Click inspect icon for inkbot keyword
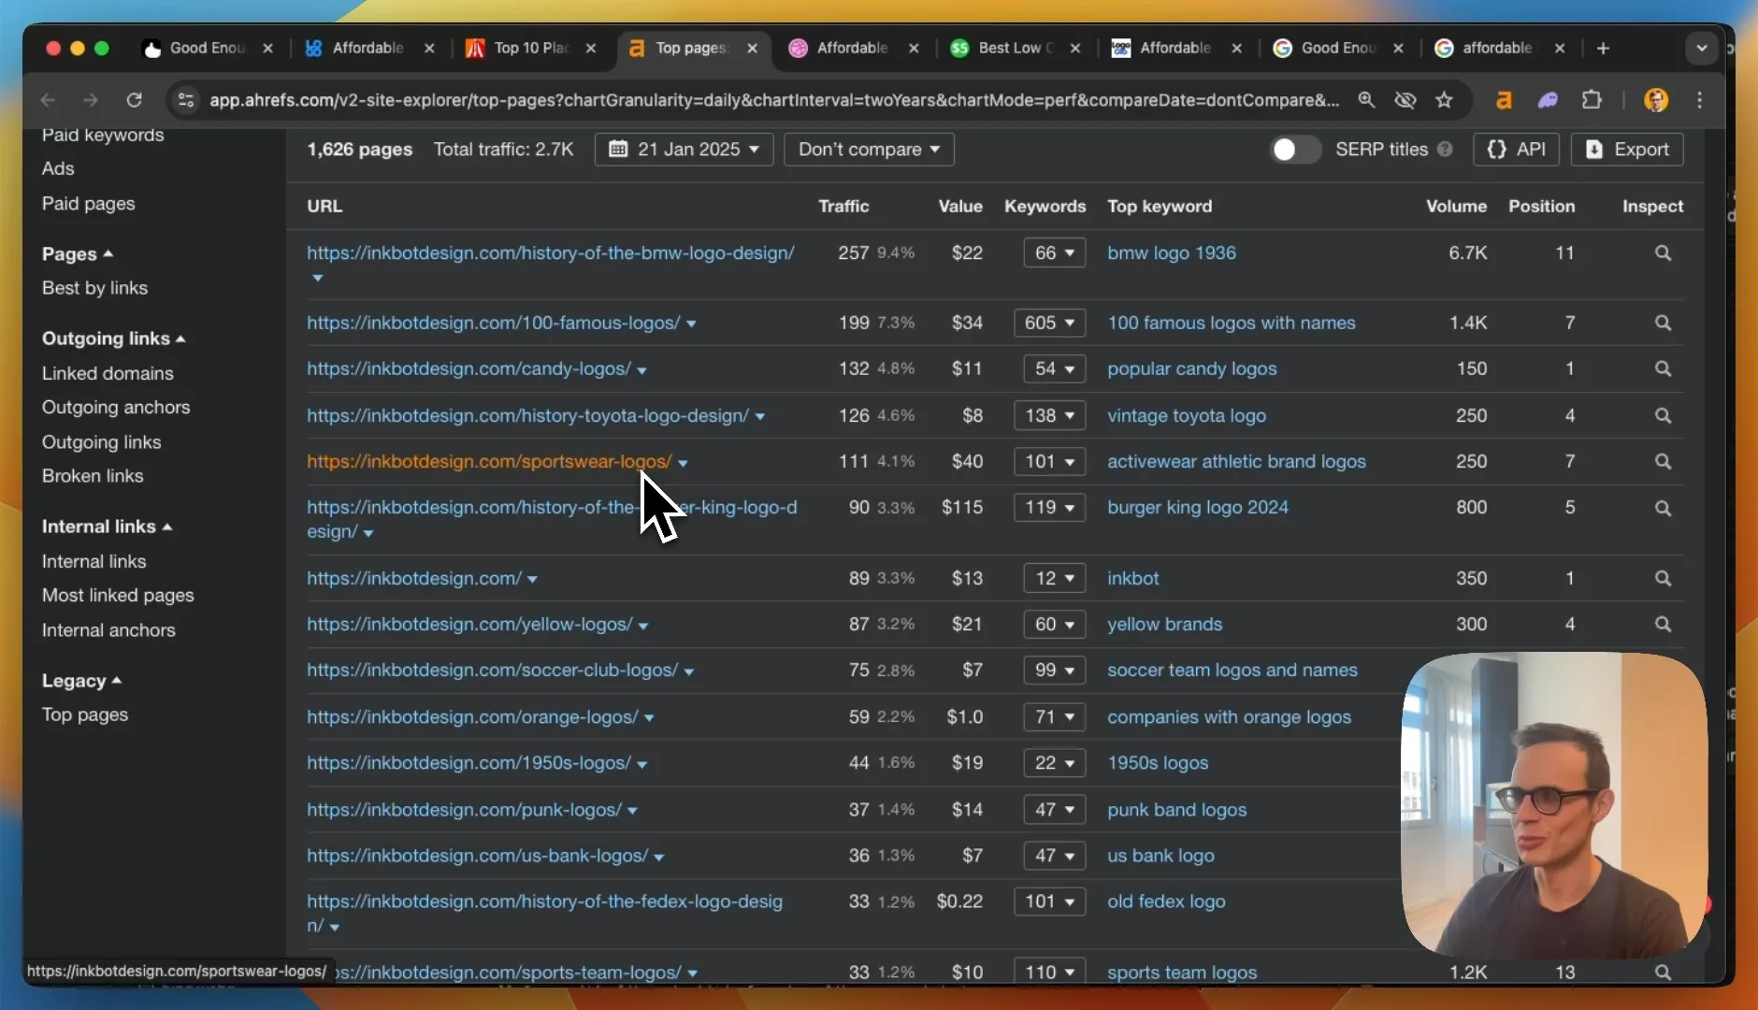 point(1663,578)
